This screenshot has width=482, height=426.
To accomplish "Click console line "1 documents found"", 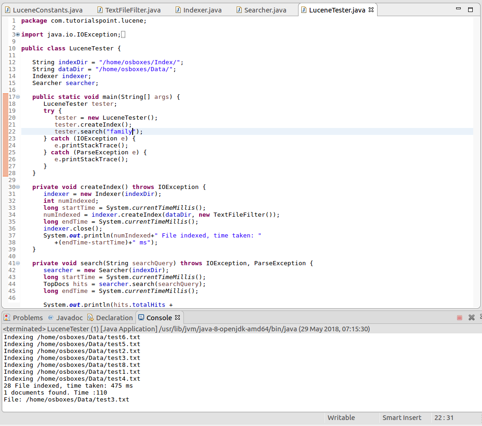I will tap(55, 392).
